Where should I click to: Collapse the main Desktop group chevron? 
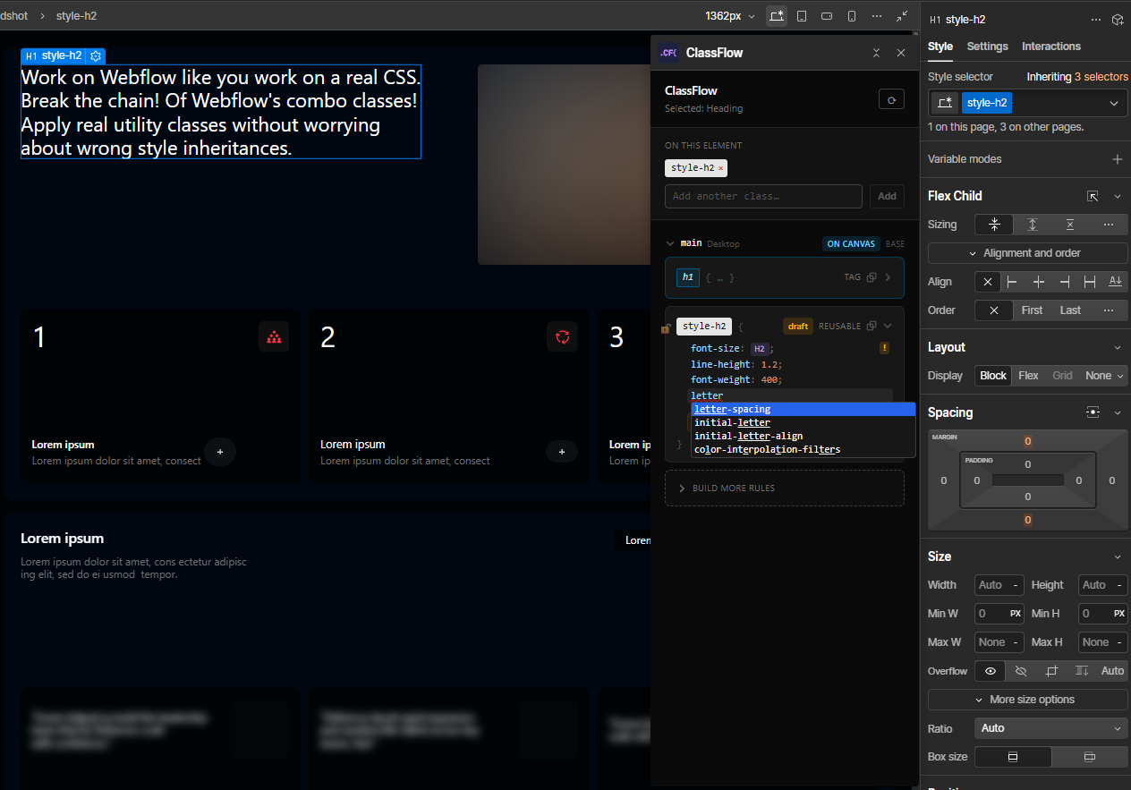pyautogui.click(x=669, y=243)
